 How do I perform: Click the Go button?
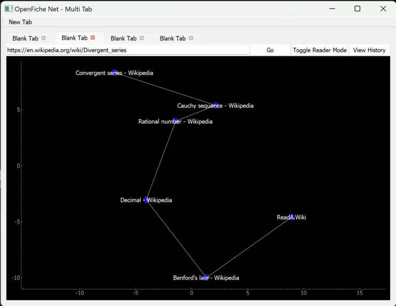[270, 50]
